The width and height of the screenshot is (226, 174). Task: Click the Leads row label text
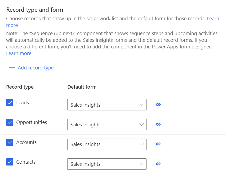(x=23, y=103)
